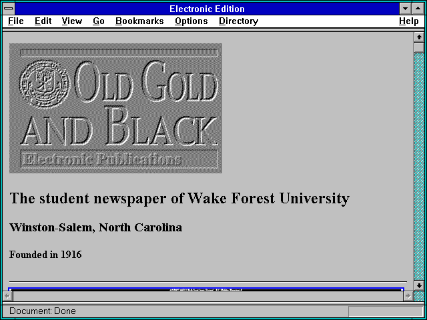The height and width of the screenshot is (320, 427).
Task: Click the text "Founded in 1916"
Action: [x=45, y=255]
